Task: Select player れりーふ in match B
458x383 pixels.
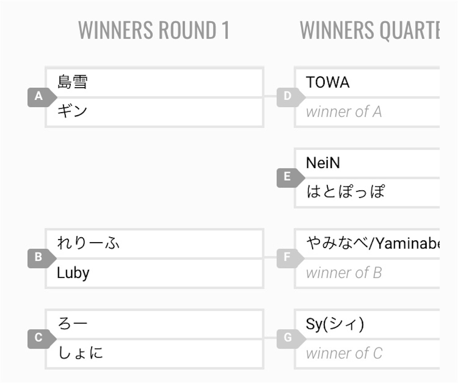Action: tap(154, 244)
